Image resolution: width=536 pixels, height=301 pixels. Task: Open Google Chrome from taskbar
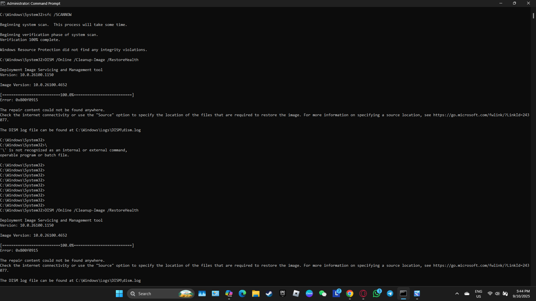[x=350, y=293]
